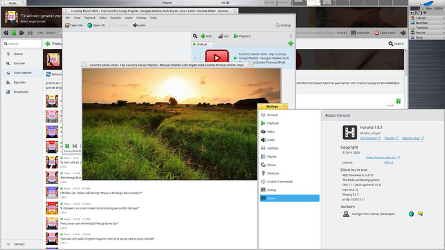The height and width of the screenshot is (250, 445).
Task: Follow the Get Involved link
Action: [370, 138]
